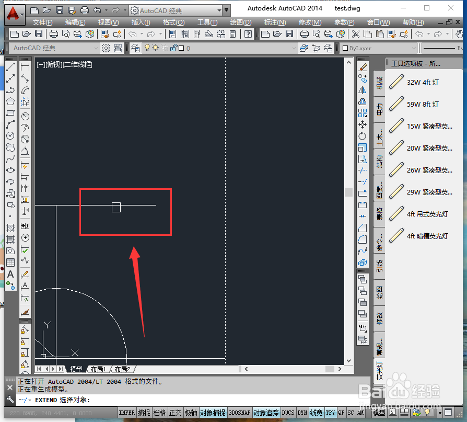
Task: Click the Layer Properties Manager icon
Action: pyautogui.click(x=135, y=48)
